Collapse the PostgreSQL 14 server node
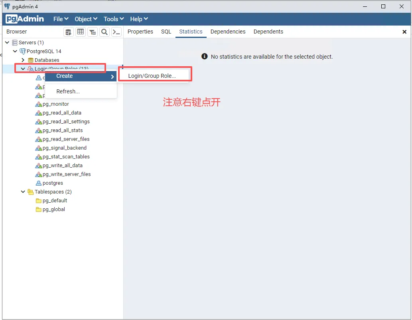The width and height of the screenshot is (412, 320). click(15, 51)
